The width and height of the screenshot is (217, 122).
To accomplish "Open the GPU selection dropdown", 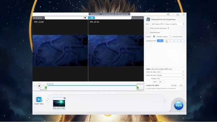I will coord(167,24).
